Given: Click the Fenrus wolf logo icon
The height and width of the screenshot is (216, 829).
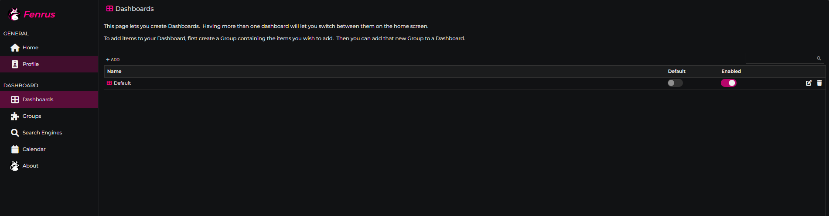Looking at the screenshot, I should click(x=14, y=14).
